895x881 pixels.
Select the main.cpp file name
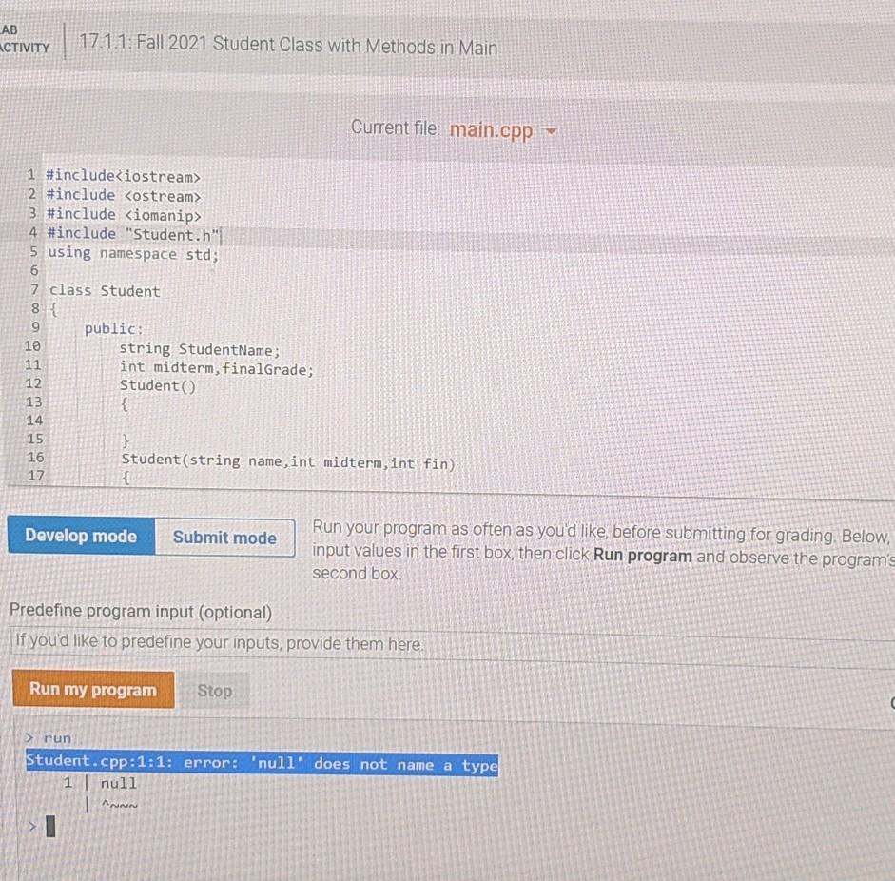click(491, 130)
